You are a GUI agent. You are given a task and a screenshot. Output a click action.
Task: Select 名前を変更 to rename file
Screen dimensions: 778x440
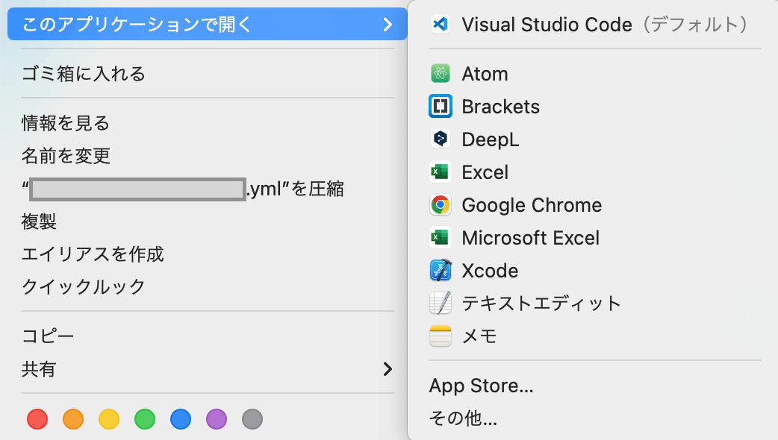66,156
